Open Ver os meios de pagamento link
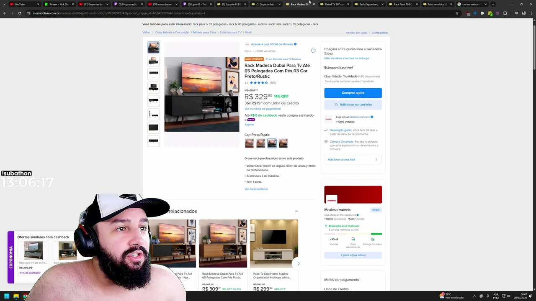Viewport: 536px width, 301px height. (263, 109)
